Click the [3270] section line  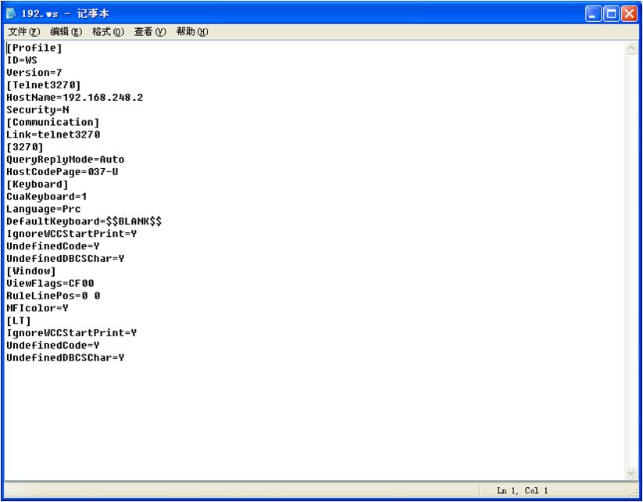pyautogui.click(x=24, y=147)
